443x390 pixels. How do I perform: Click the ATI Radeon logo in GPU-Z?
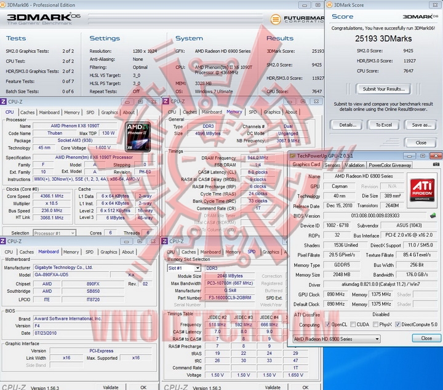pos(422,190)
